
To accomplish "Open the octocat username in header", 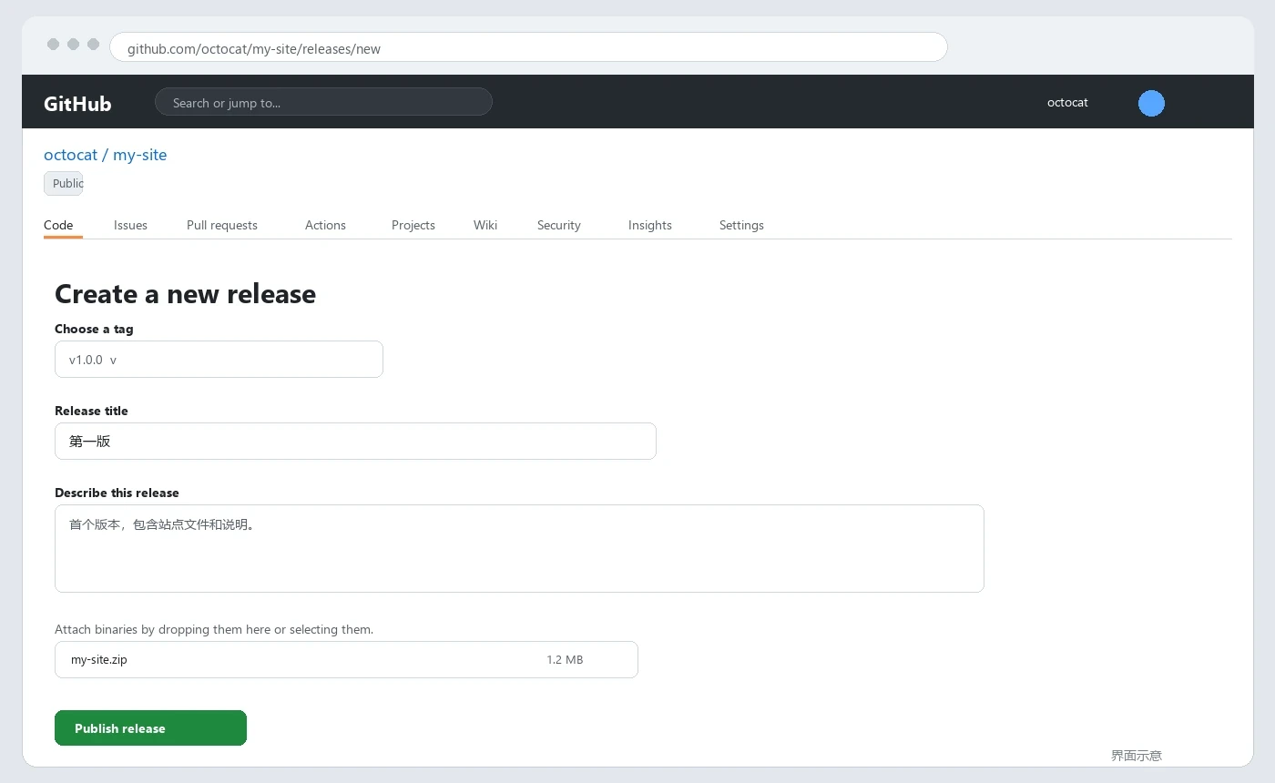I will [x=1067, y=103].
